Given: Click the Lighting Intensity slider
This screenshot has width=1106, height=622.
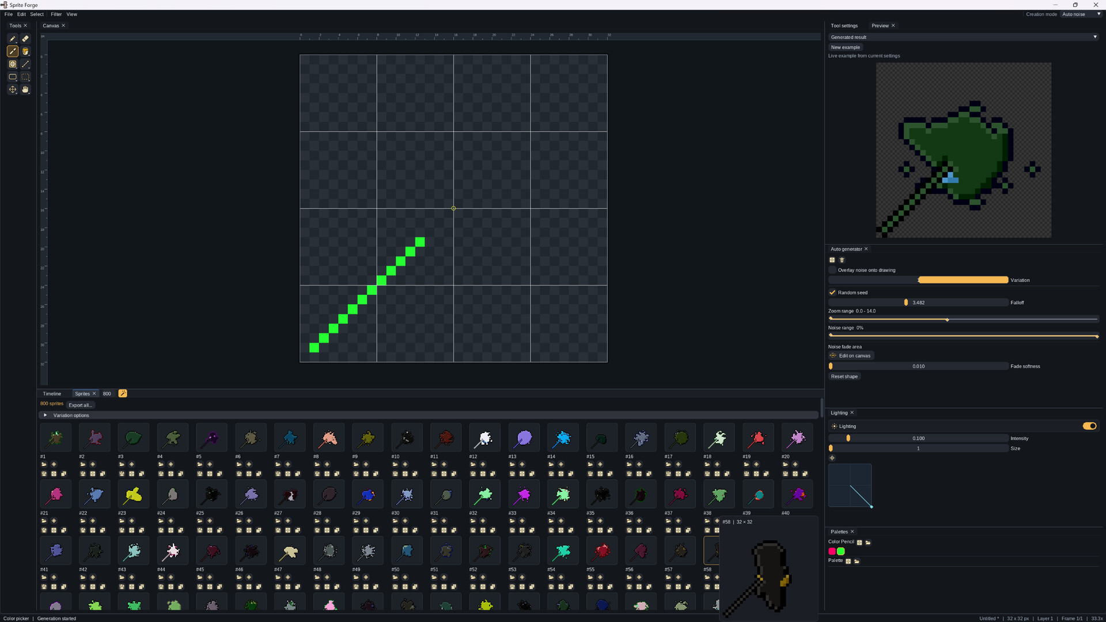Looking at the screenshot, I should point(918,438).
